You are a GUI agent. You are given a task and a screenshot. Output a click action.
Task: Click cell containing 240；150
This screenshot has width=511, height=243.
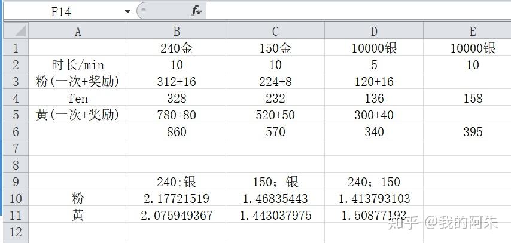tap(374, 182)
